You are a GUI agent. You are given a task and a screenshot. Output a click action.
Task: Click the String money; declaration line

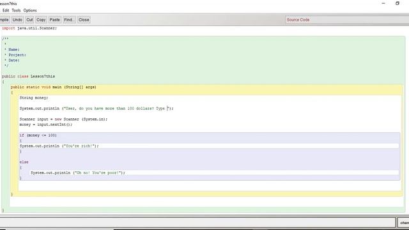pos(34,98)
